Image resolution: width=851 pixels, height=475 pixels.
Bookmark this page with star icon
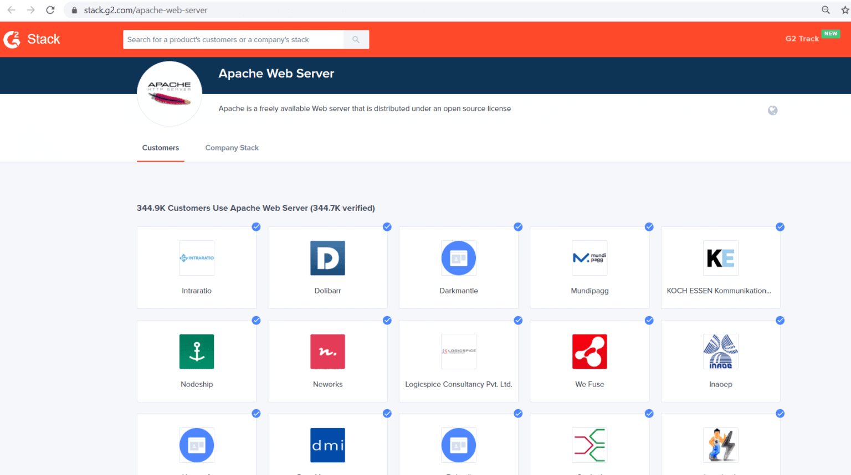coord(845,10)
